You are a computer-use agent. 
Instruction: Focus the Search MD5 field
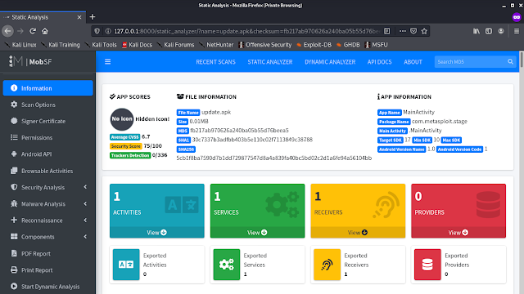click(471, 62)
